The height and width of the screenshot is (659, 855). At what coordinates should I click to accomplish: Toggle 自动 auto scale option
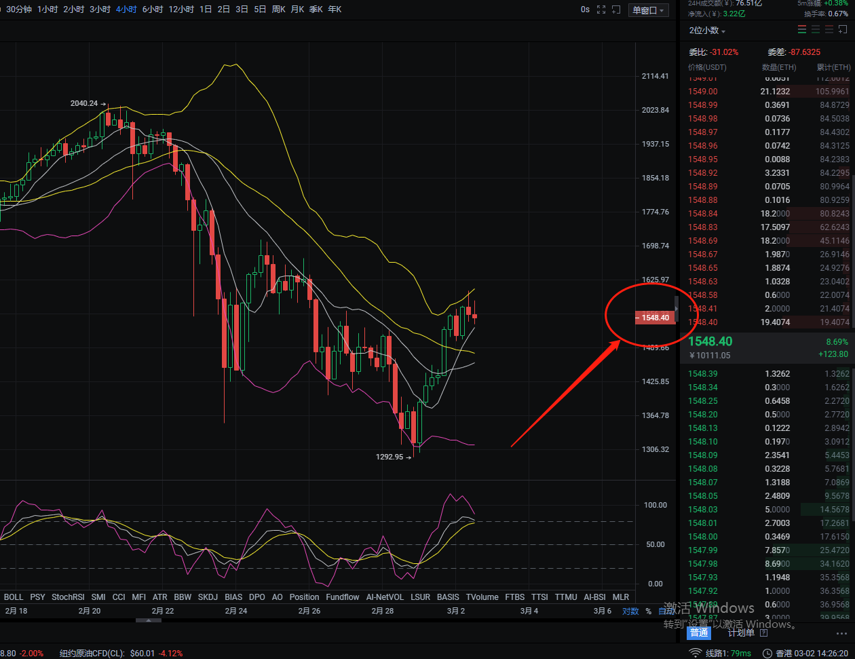point(665,611)
